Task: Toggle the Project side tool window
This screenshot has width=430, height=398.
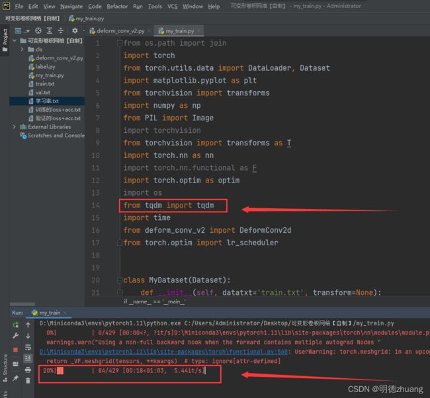Action: pyautogui.click(x=5, y=40)
